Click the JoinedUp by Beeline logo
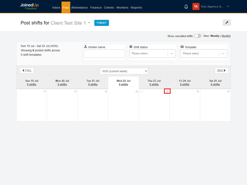Viewport: 247px width, 185px height. tap(29, 6)
